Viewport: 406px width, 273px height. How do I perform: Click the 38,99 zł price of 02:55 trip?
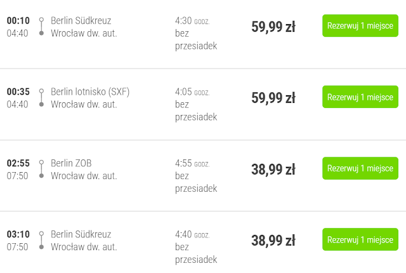(x=273, y=170)
